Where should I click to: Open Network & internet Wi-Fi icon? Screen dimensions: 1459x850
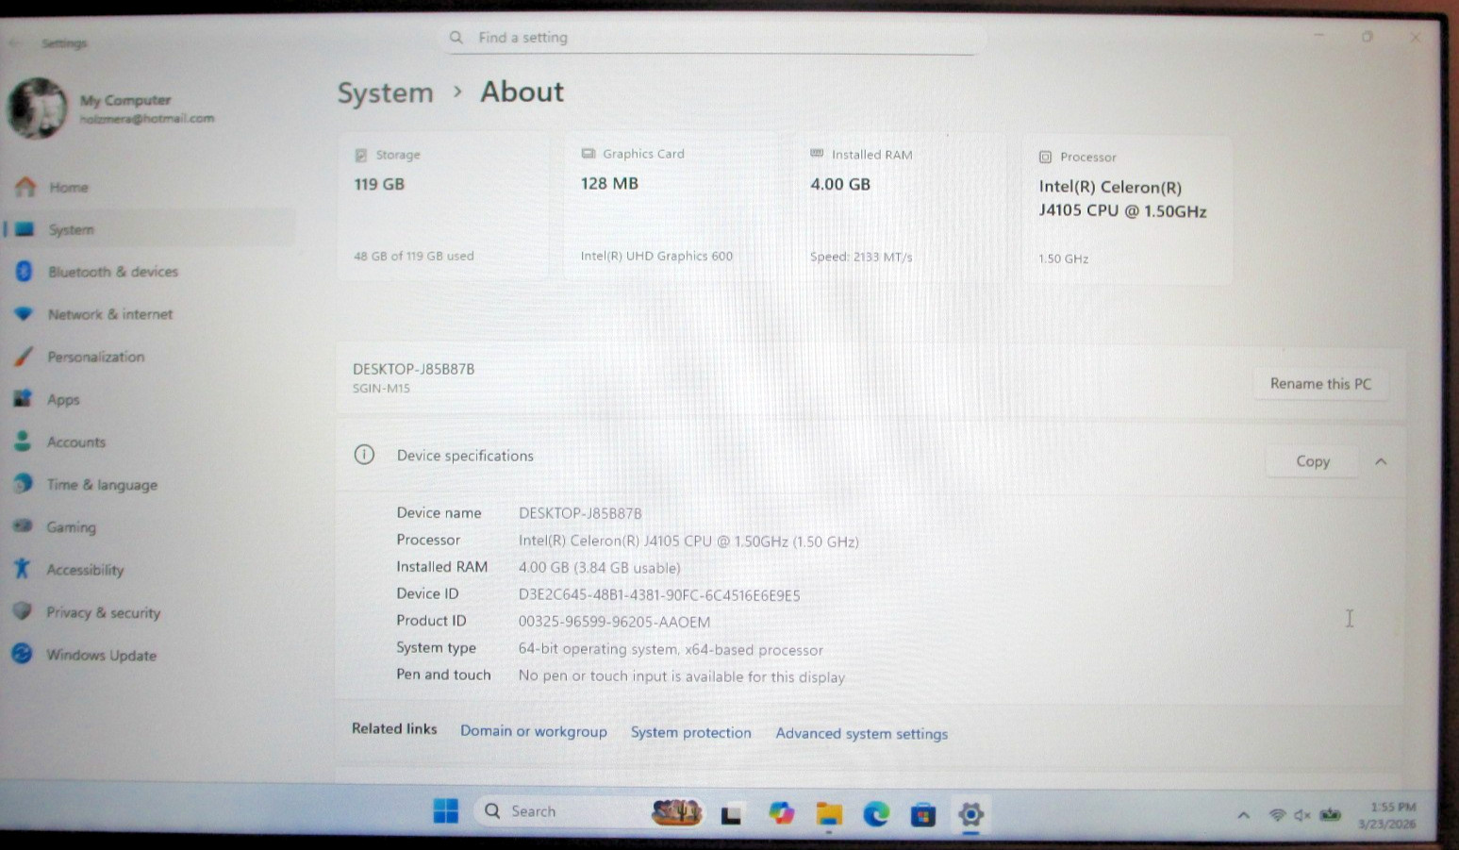tap(24, 313)
